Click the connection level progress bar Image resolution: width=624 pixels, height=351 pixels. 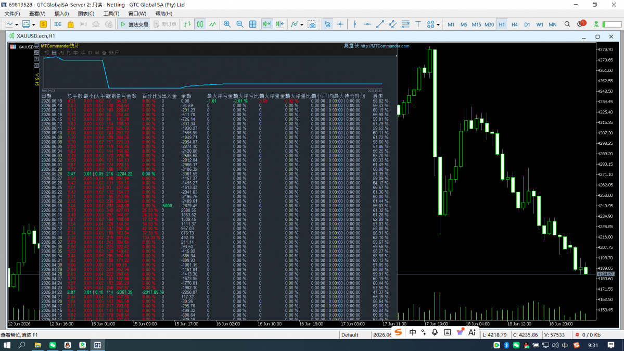tap(612, 24)
